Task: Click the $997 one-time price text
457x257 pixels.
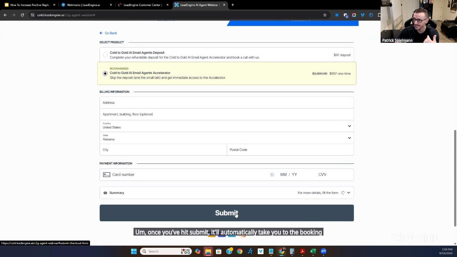Action: (340, 74)
